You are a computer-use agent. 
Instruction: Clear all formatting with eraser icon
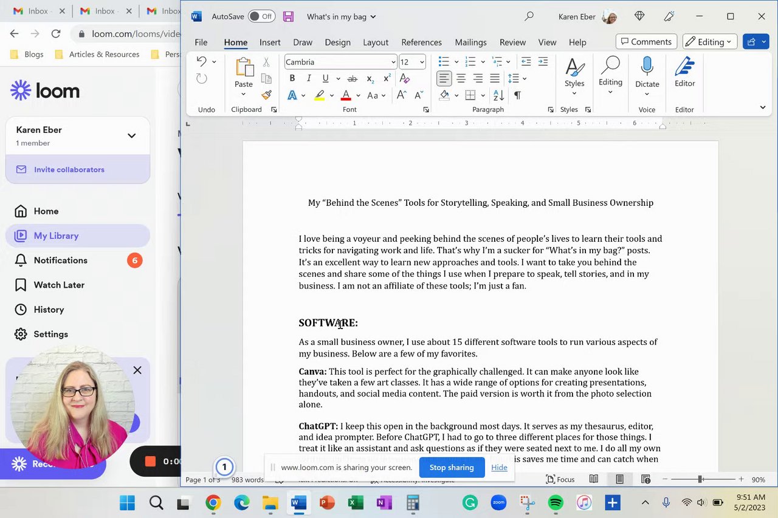click(x=405, y=78)
